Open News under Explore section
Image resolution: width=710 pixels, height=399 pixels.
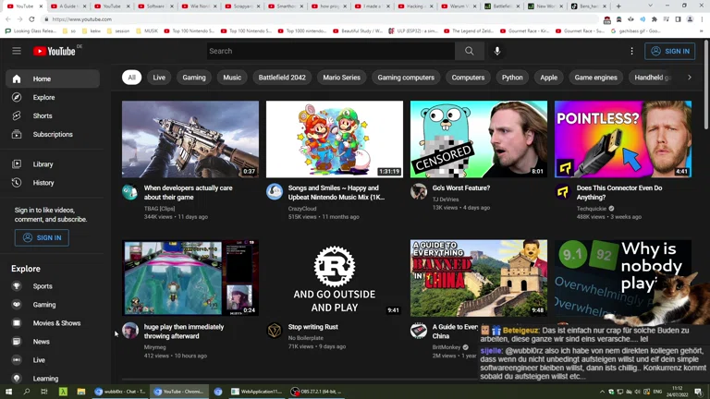tap(53, 342)
